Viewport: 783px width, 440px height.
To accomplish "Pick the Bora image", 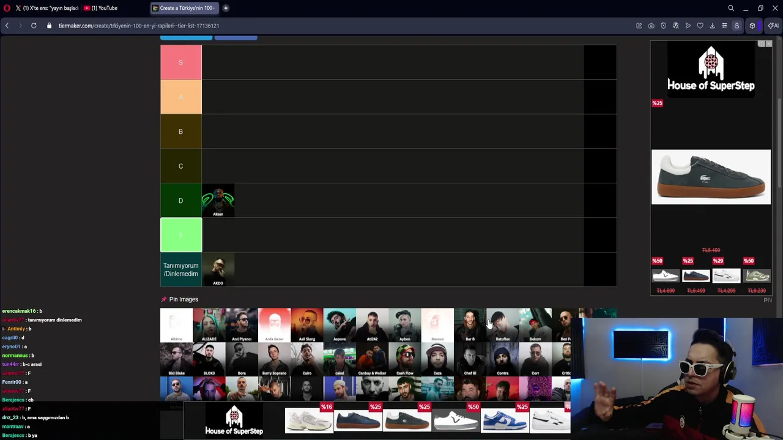I will pos(242,359).
